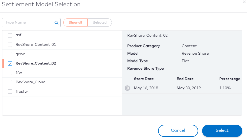Close the Settlement Model Selection dialog
This screenshot has width=247, height=139.
pyautogui.click(x=244, y=2)
